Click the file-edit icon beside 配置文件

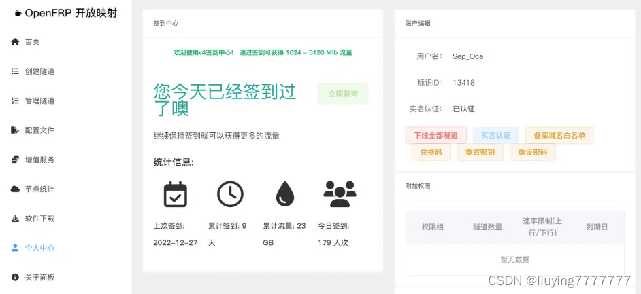pos(15,130)
